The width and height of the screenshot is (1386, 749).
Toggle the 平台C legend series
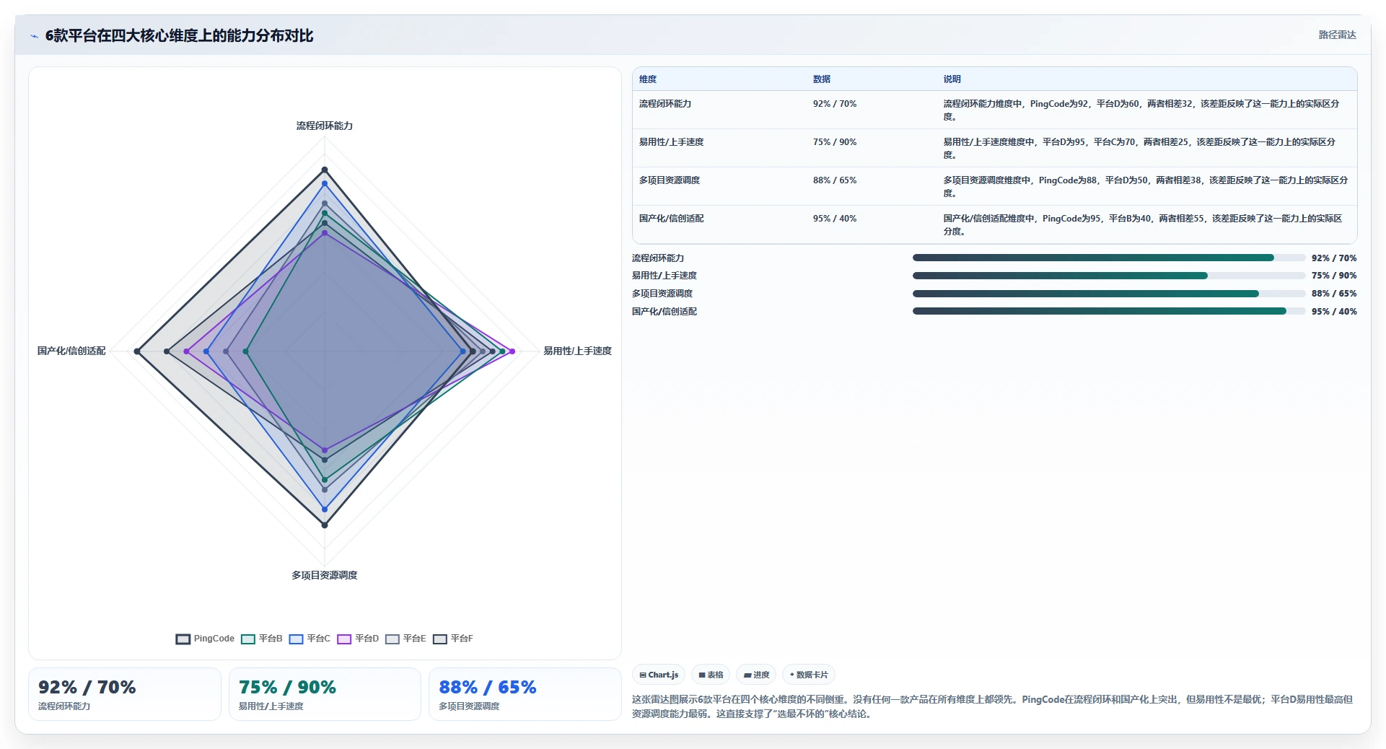tap(310, 639)
